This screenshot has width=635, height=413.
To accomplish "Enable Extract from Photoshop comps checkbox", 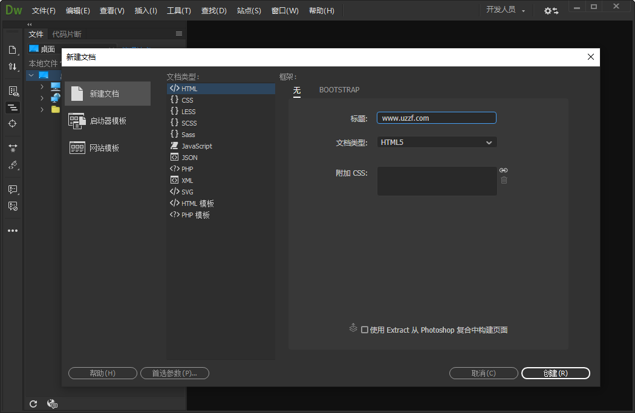I will click(x=365, y=330).
